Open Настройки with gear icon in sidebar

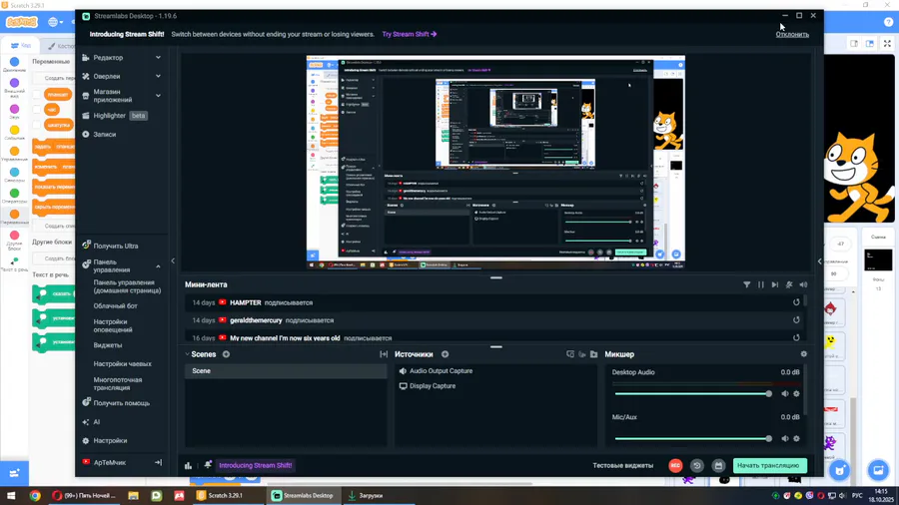point(105,441)
